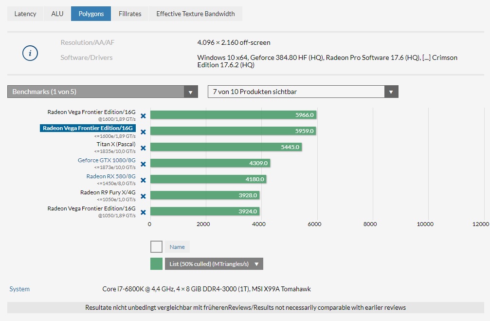The width and height of the screenshot is (490, 321).
Task: Open the Radeon RX 580/8G link
Action: pos(111,176)
